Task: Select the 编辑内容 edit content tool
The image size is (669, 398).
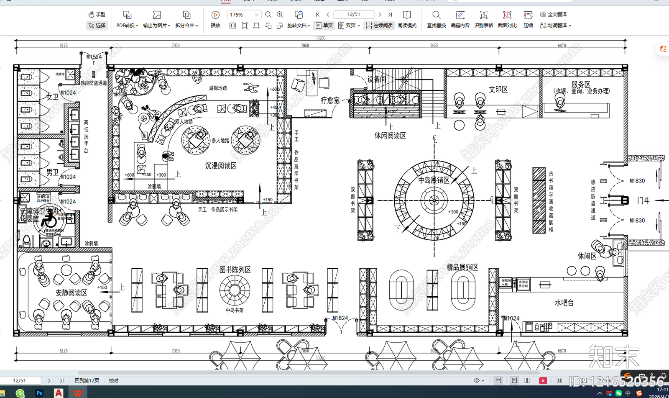Action: [460, 19]
